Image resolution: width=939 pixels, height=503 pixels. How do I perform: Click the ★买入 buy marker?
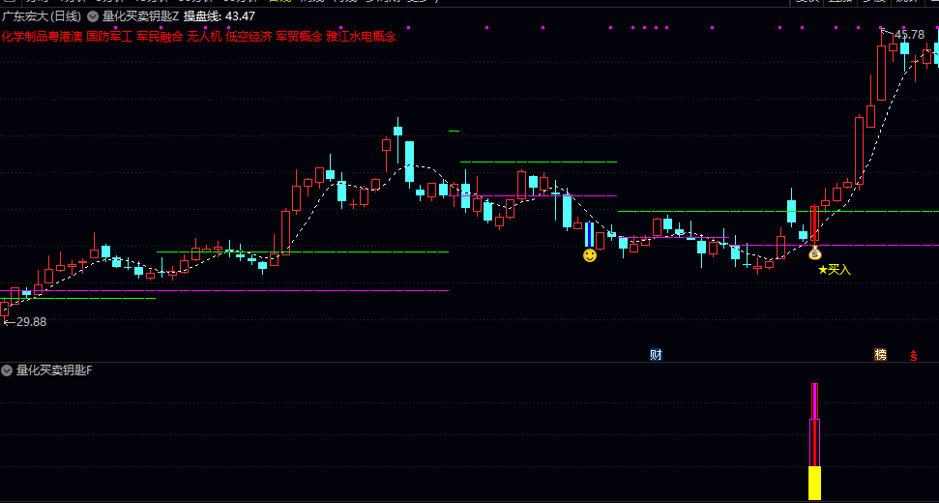point(835,270)
